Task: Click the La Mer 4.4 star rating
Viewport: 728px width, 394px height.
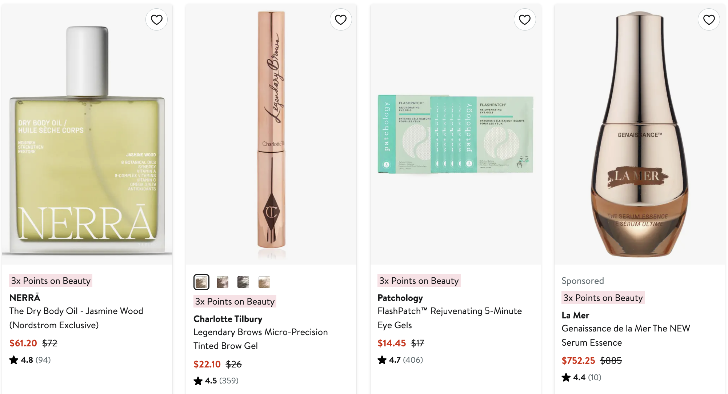Action: (x=581, y=377)
